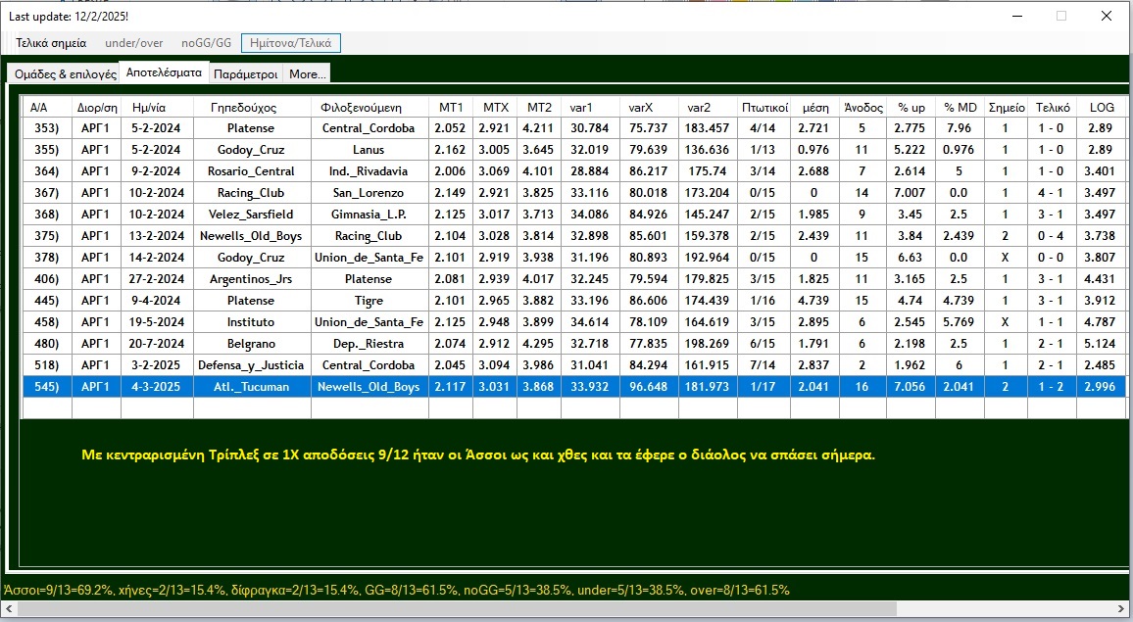Switch to the Ομάδες & επιλογές tab
This screenshot has height=622, width=1133.
(65, 74)
